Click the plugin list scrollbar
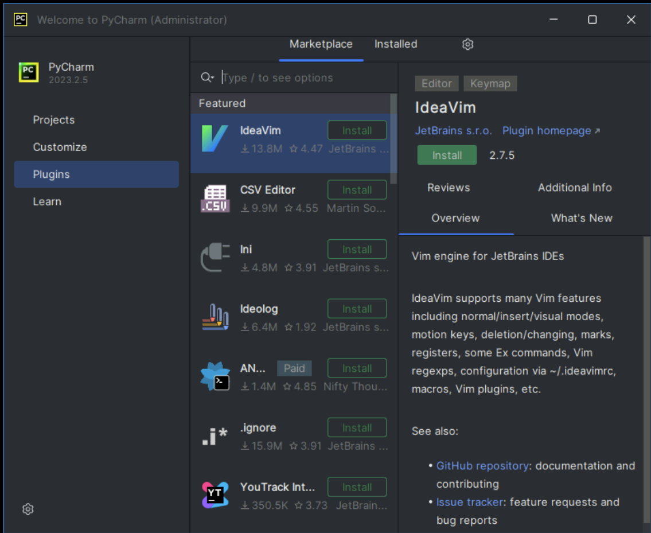651x533 pixels. 393,139
